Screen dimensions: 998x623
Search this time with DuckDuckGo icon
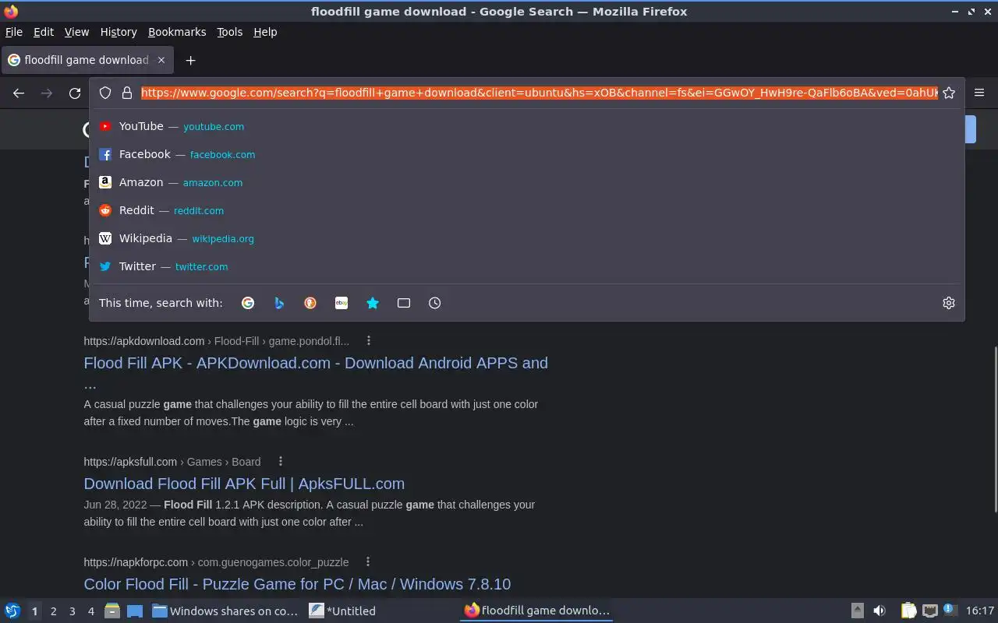tap(310, 303)
